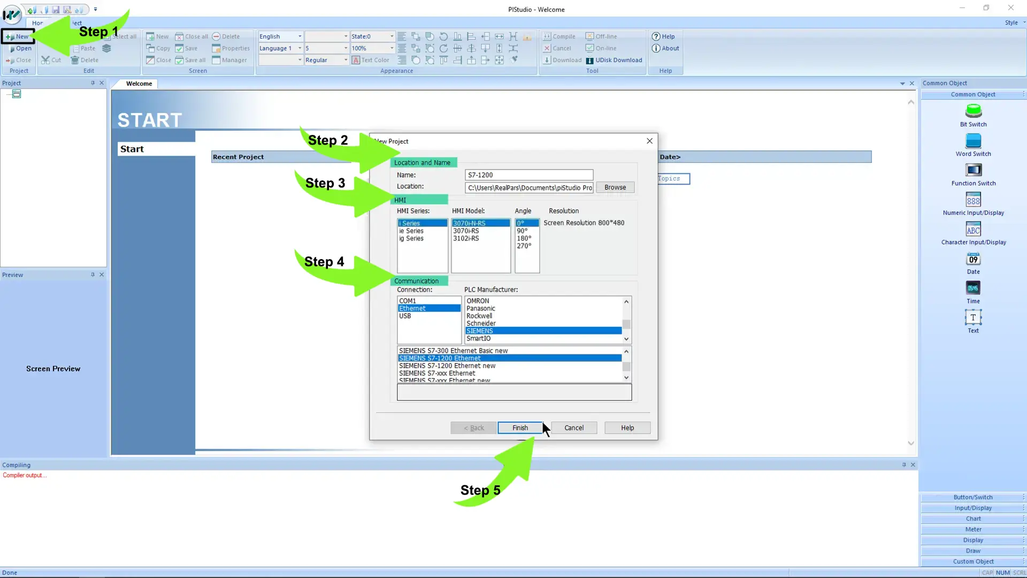Click Finish in New Project dialog
The width and height of the screenshot is (1027, 578).
[520, 428]
